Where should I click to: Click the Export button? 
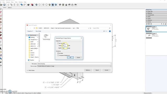click(x=97, y=70)
